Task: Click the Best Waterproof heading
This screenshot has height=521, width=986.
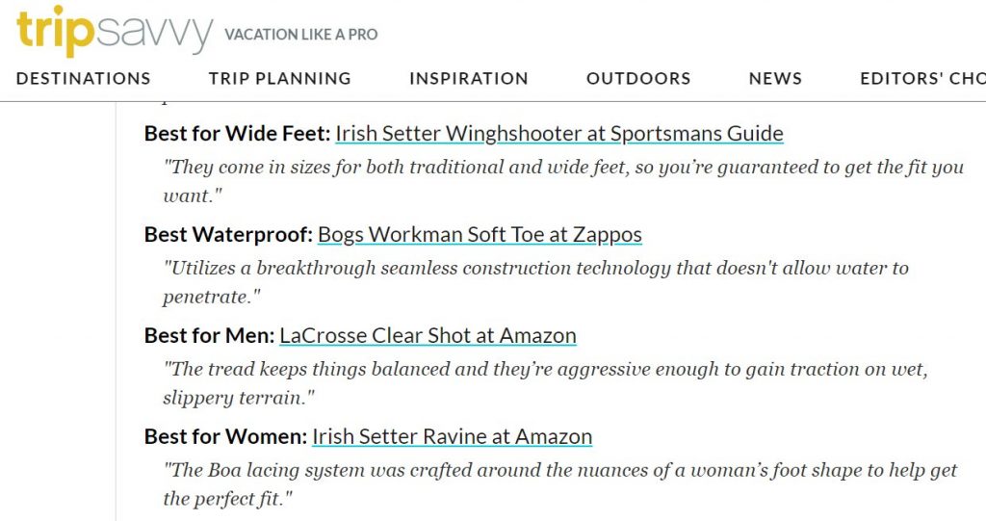Action: [x=228, y=235]
